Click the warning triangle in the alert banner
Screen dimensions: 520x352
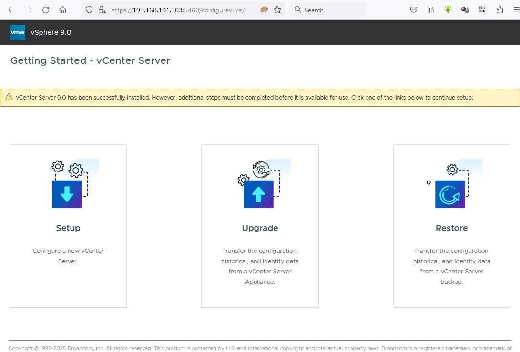point(10,97)
